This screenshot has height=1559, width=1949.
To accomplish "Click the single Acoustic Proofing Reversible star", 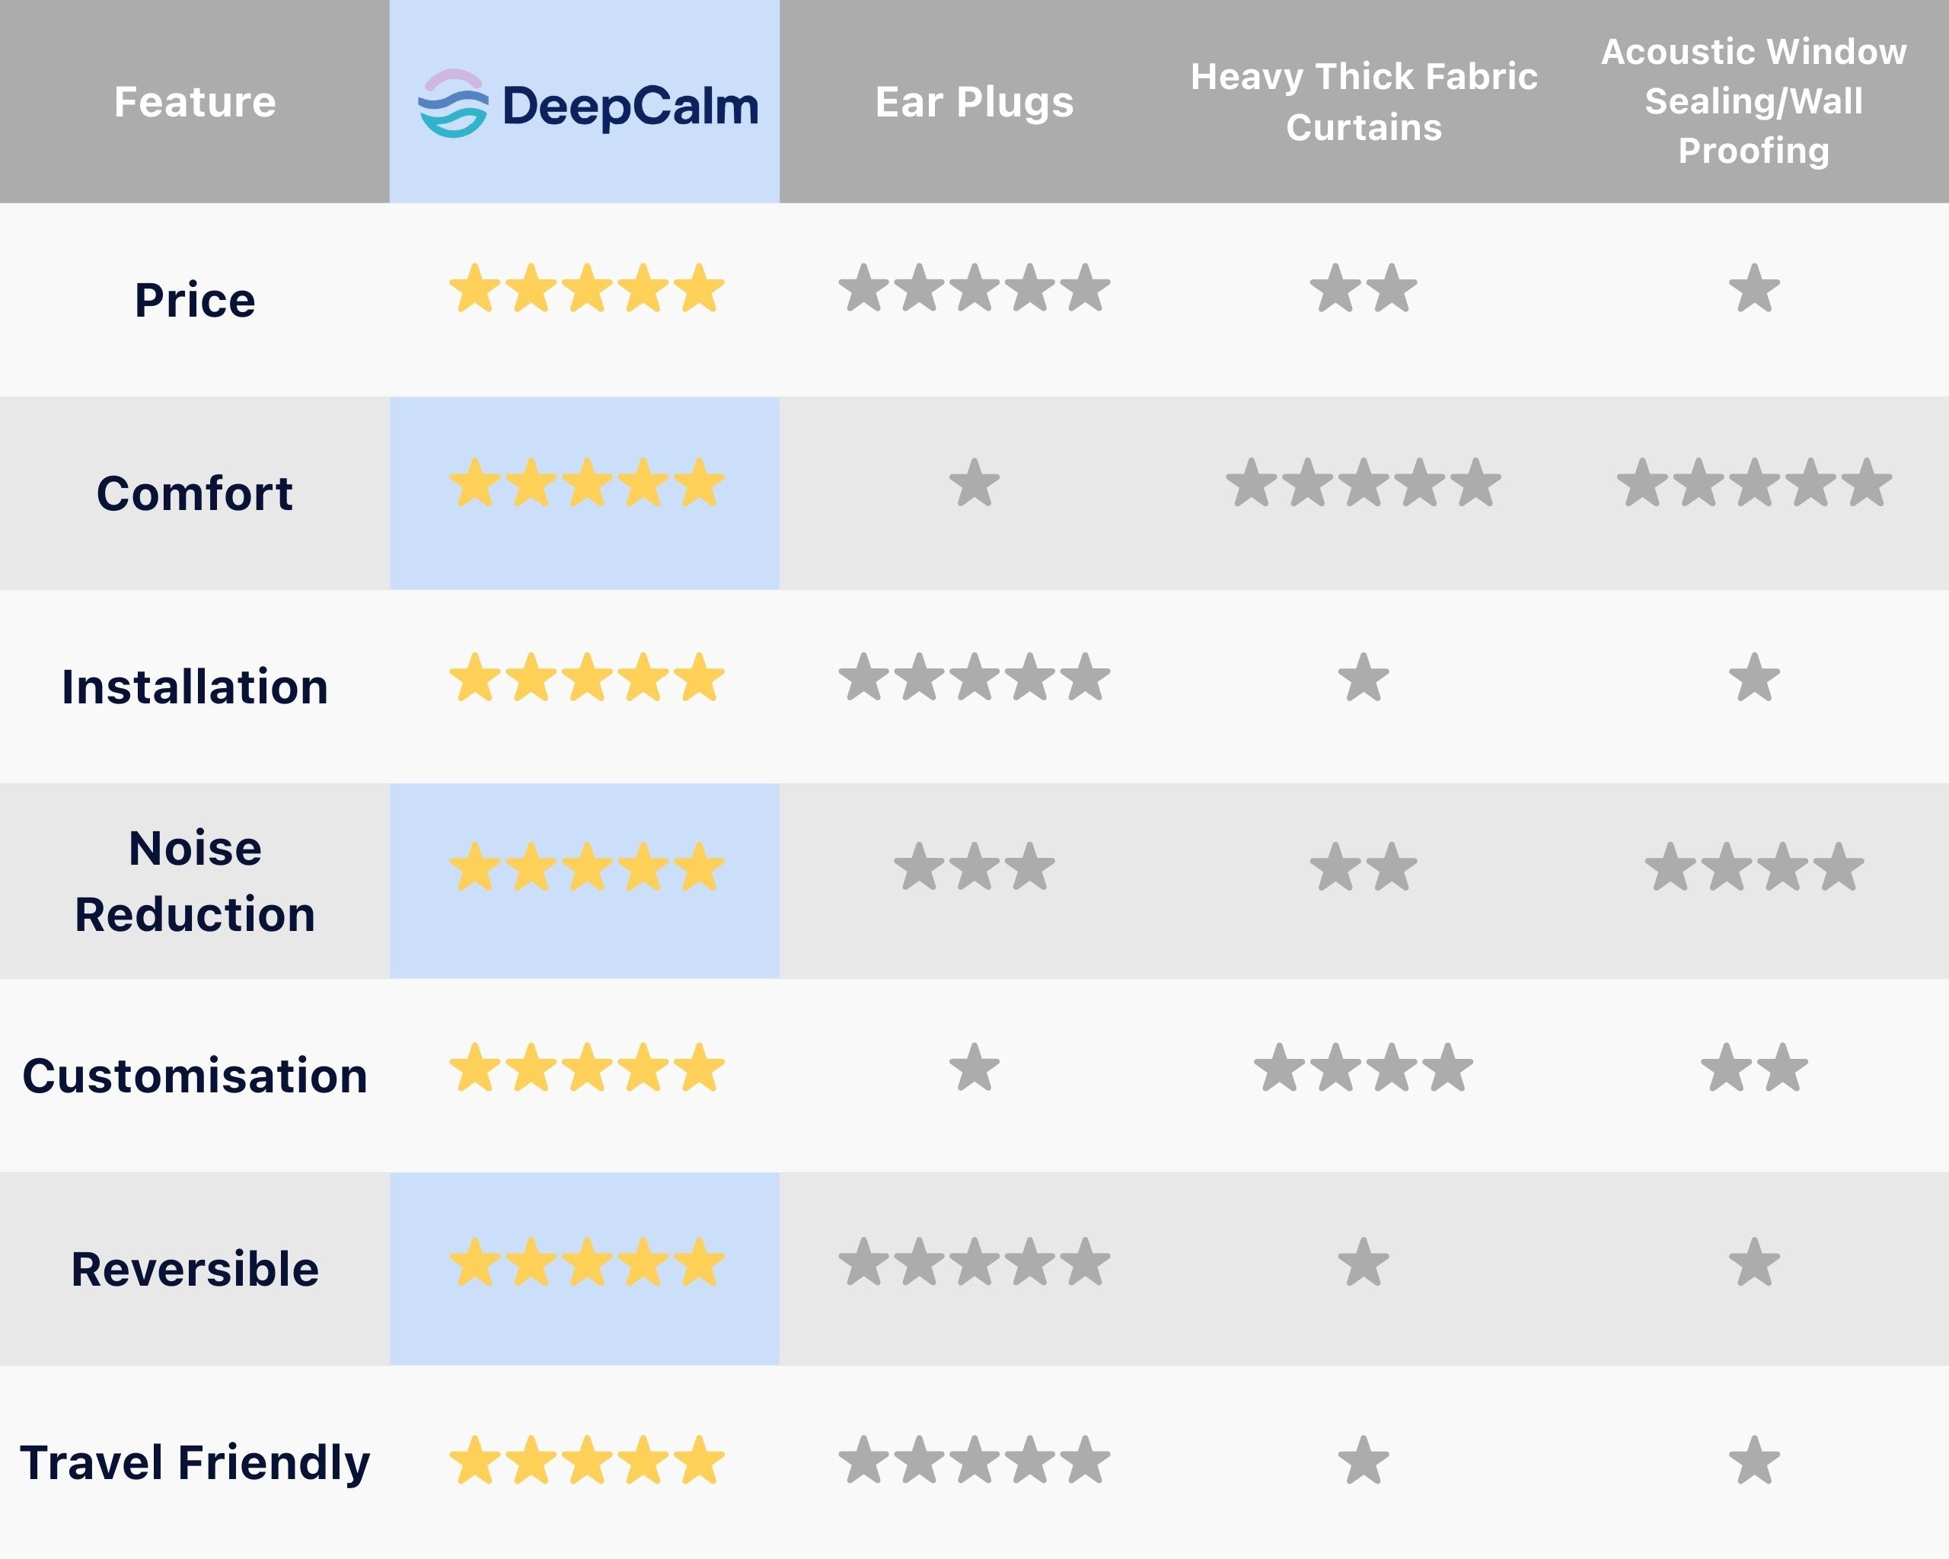I will click(x=1754, y=1263).
